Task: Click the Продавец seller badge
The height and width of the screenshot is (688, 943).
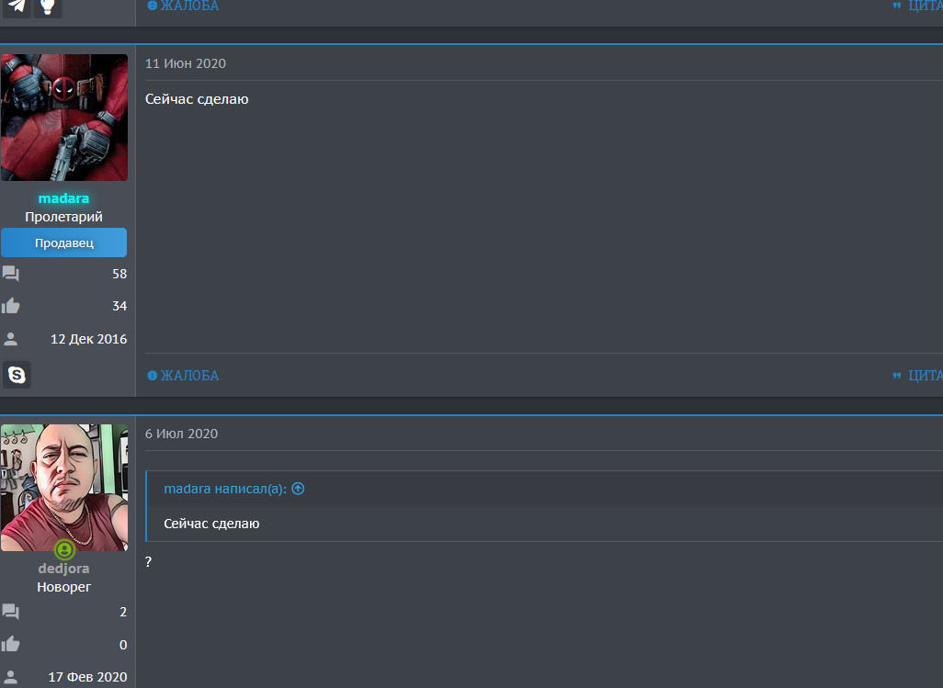Action: 64,243
